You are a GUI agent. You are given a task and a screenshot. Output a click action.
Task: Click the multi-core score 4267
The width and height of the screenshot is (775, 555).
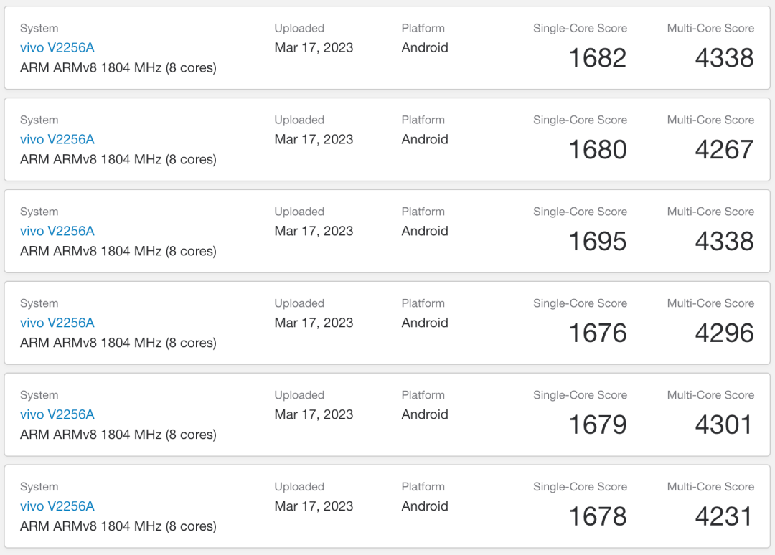click(x=724, y=150)
